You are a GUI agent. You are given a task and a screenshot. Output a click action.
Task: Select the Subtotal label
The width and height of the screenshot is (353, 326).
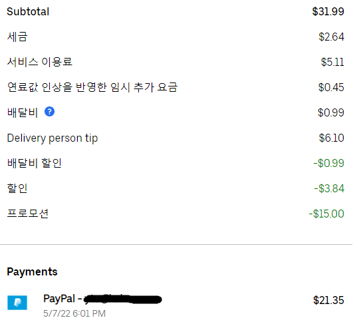click(x=28, y=11)
